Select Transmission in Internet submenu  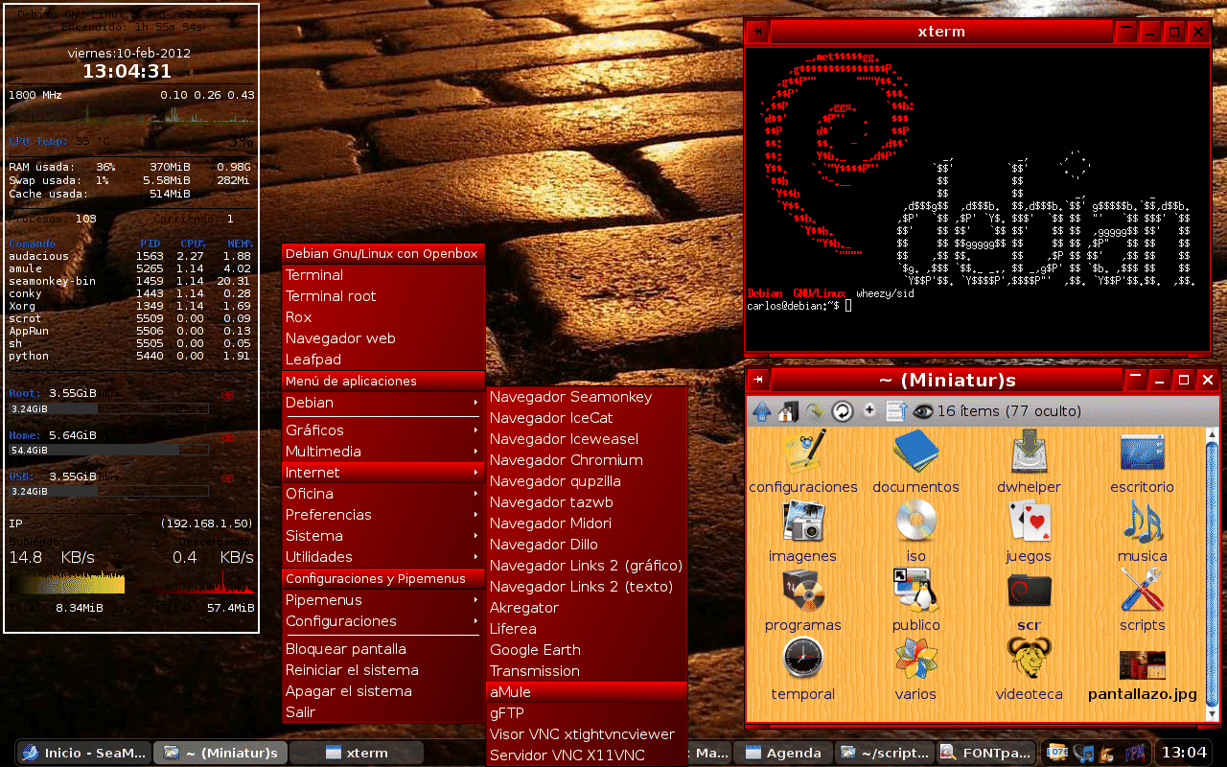588,671
